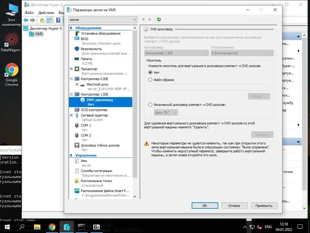
Task: Click the Отмена button
Action: pos(234,206)
